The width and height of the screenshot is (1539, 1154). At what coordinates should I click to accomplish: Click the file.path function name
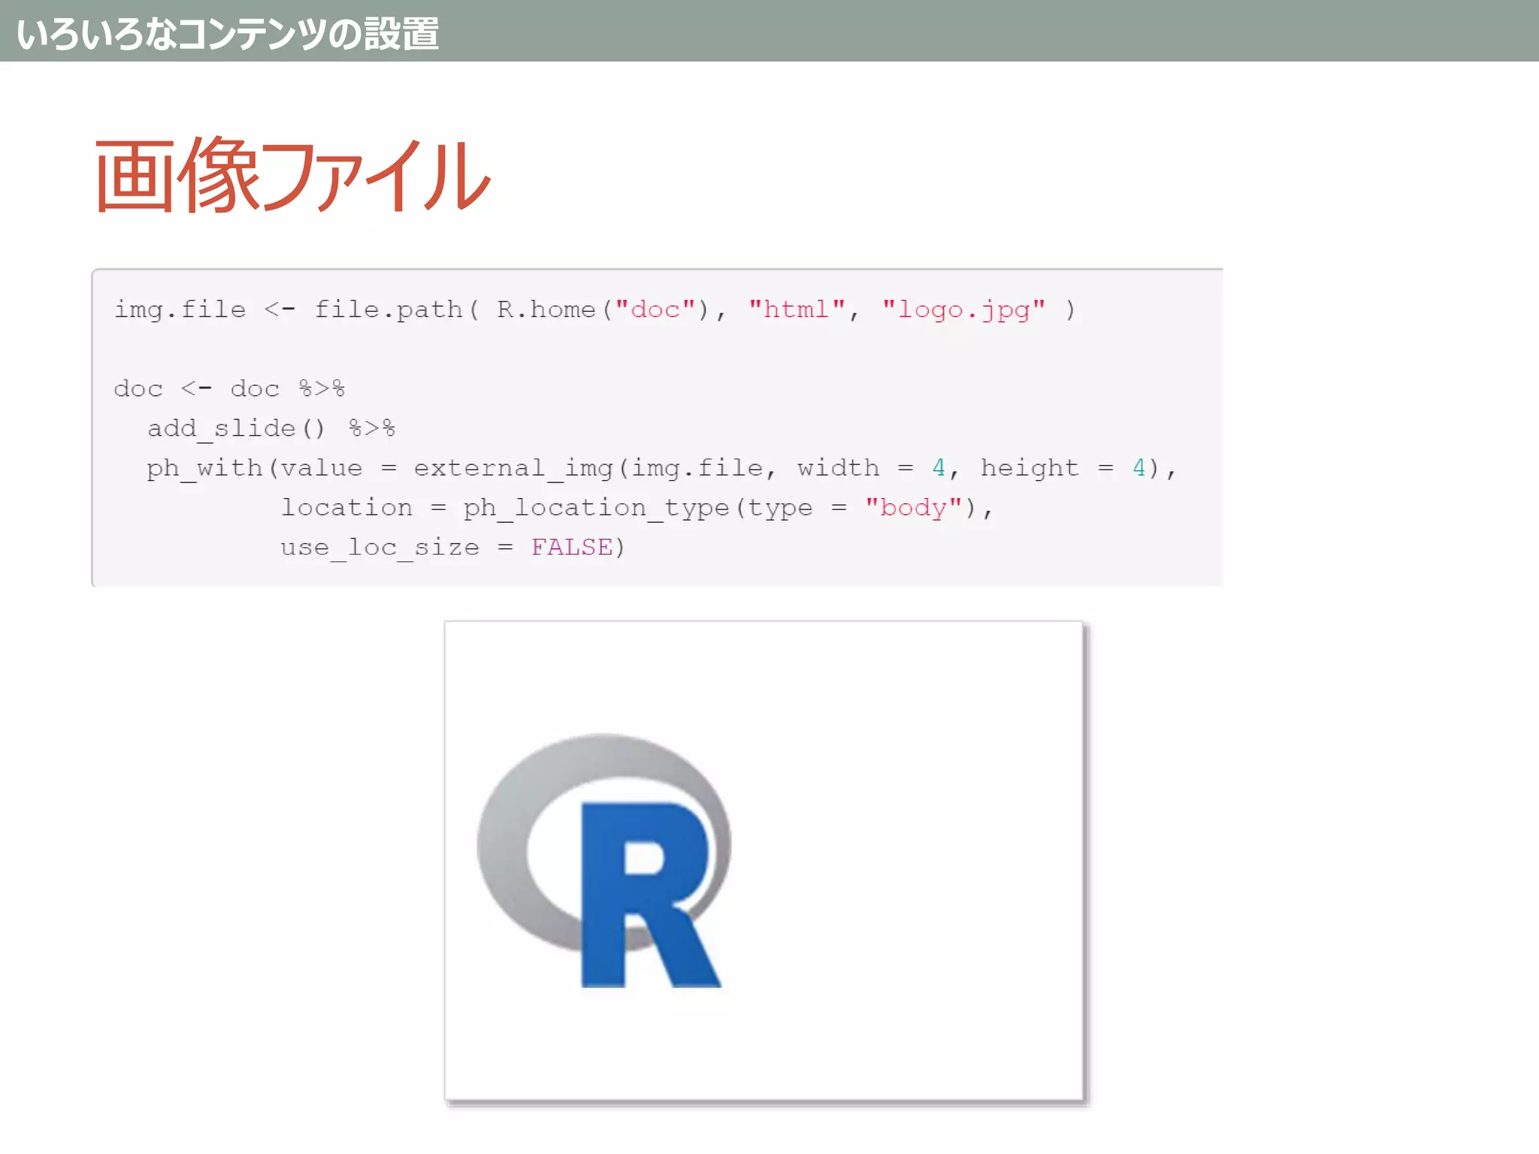[389, 310]
